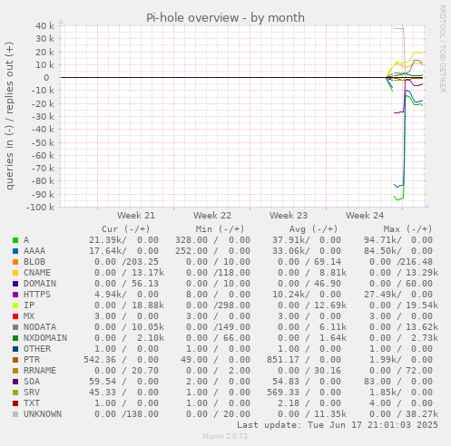The width and height of the screenshot is (451, 446).
Task: Click the light gray UNKNOWN legend swatch
Action: click(x=15, y=414)
